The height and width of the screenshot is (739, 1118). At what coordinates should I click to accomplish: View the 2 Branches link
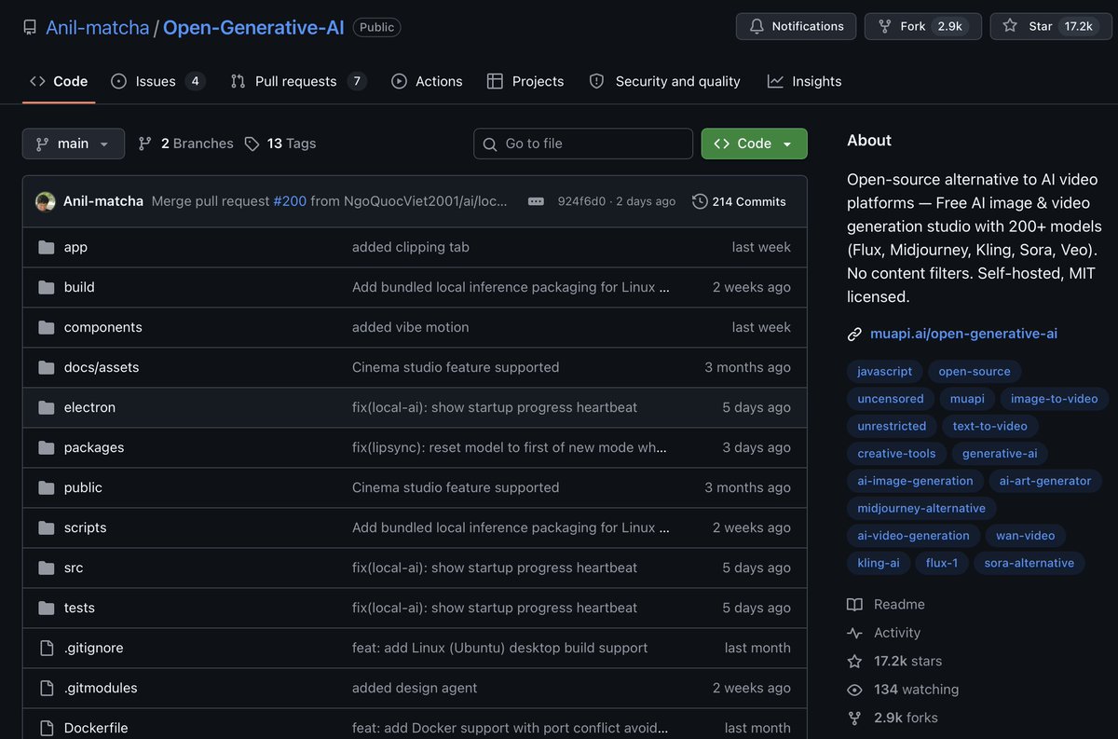[185, 144]
